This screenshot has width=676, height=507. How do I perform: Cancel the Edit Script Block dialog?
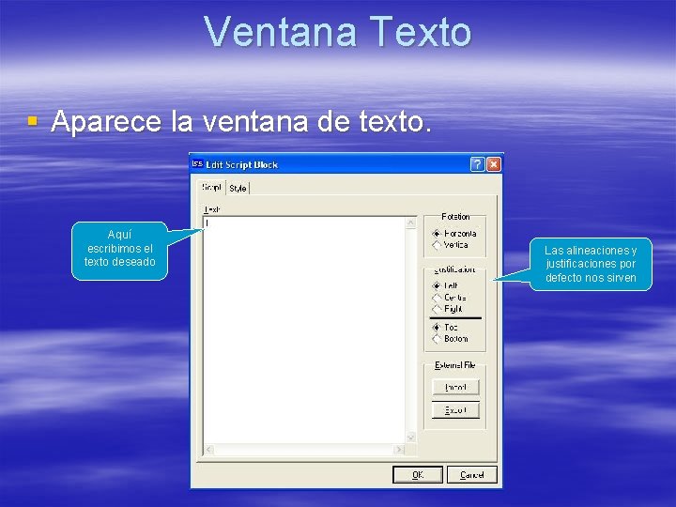point(472,475)
